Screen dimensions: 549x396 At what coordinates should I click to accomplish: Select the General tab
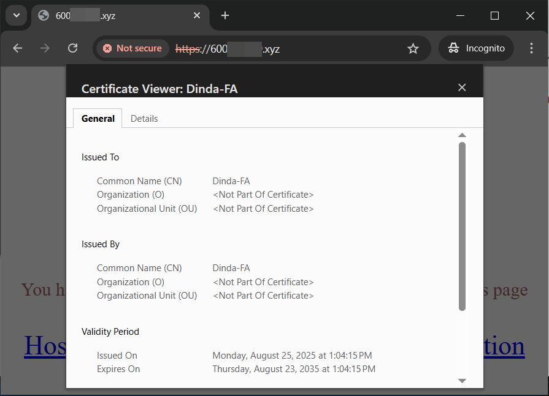click(x=98, y=118)
